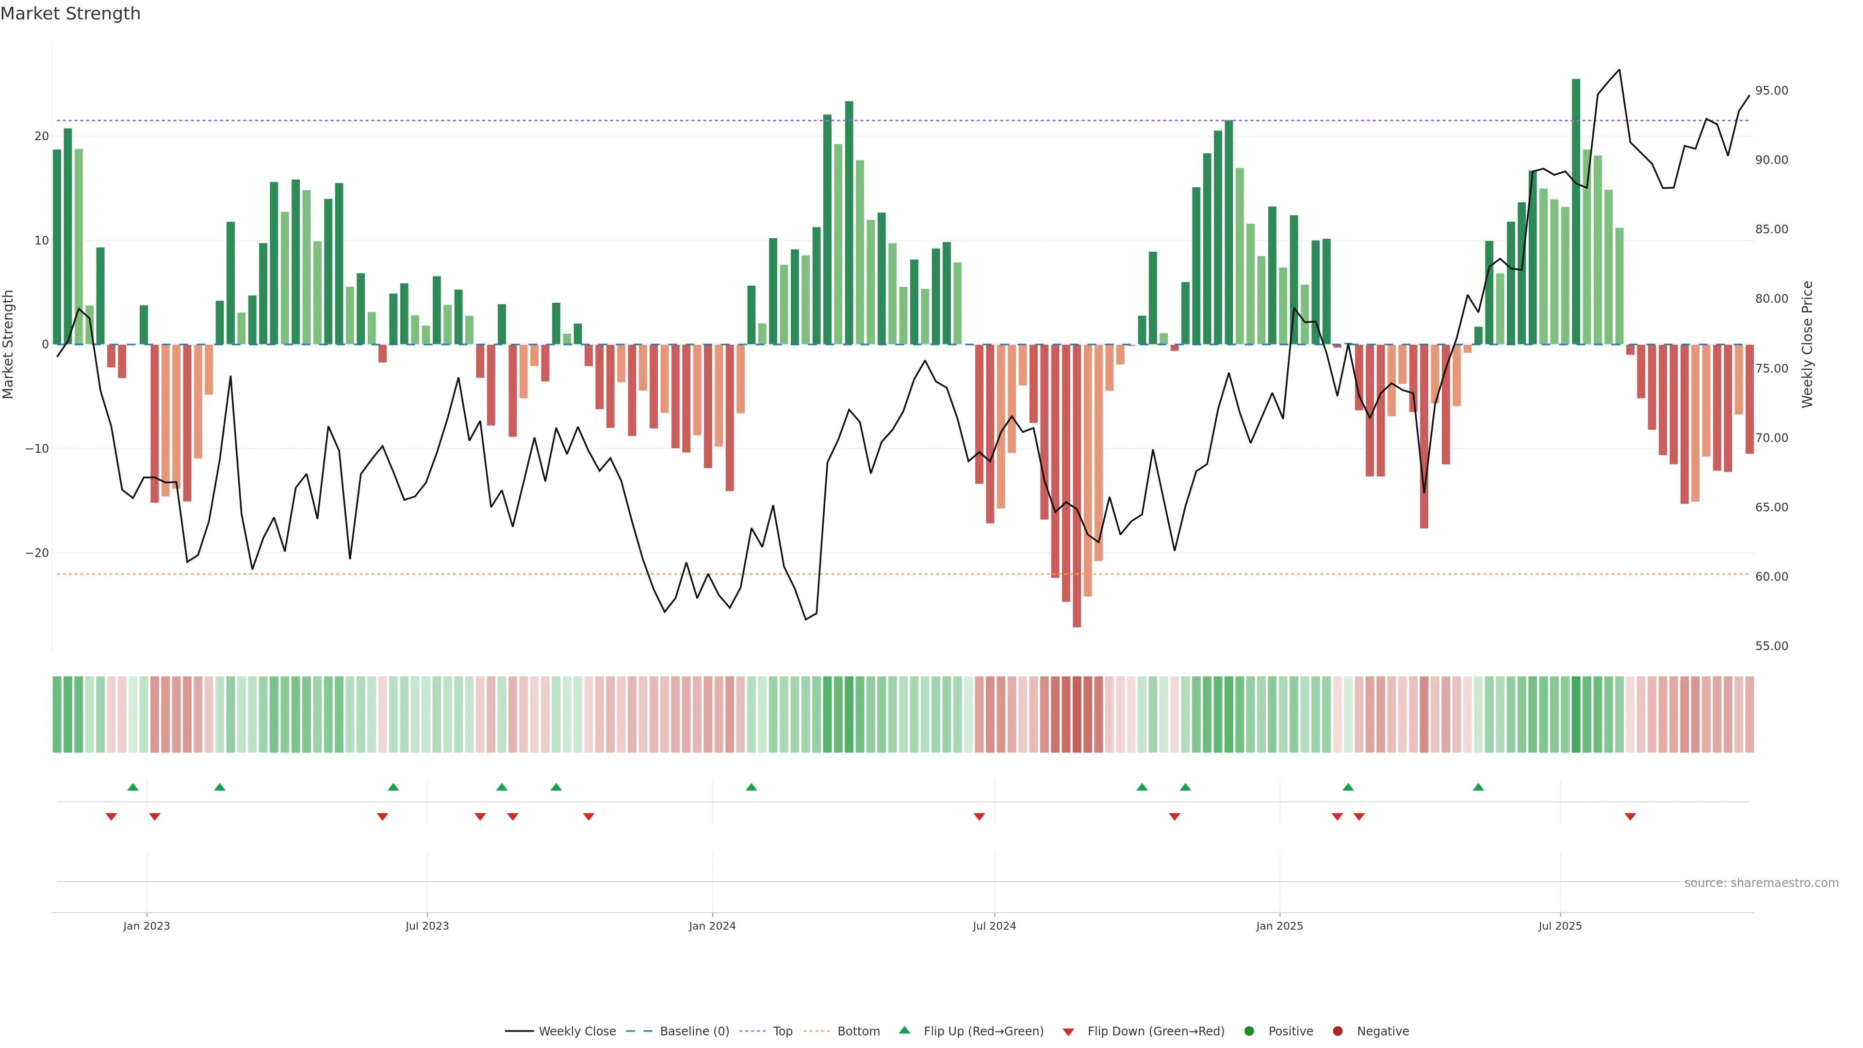1863x1048 pixels.
Task: Click the darkest red heatmap strip cell
Action: coord(1077,715)
